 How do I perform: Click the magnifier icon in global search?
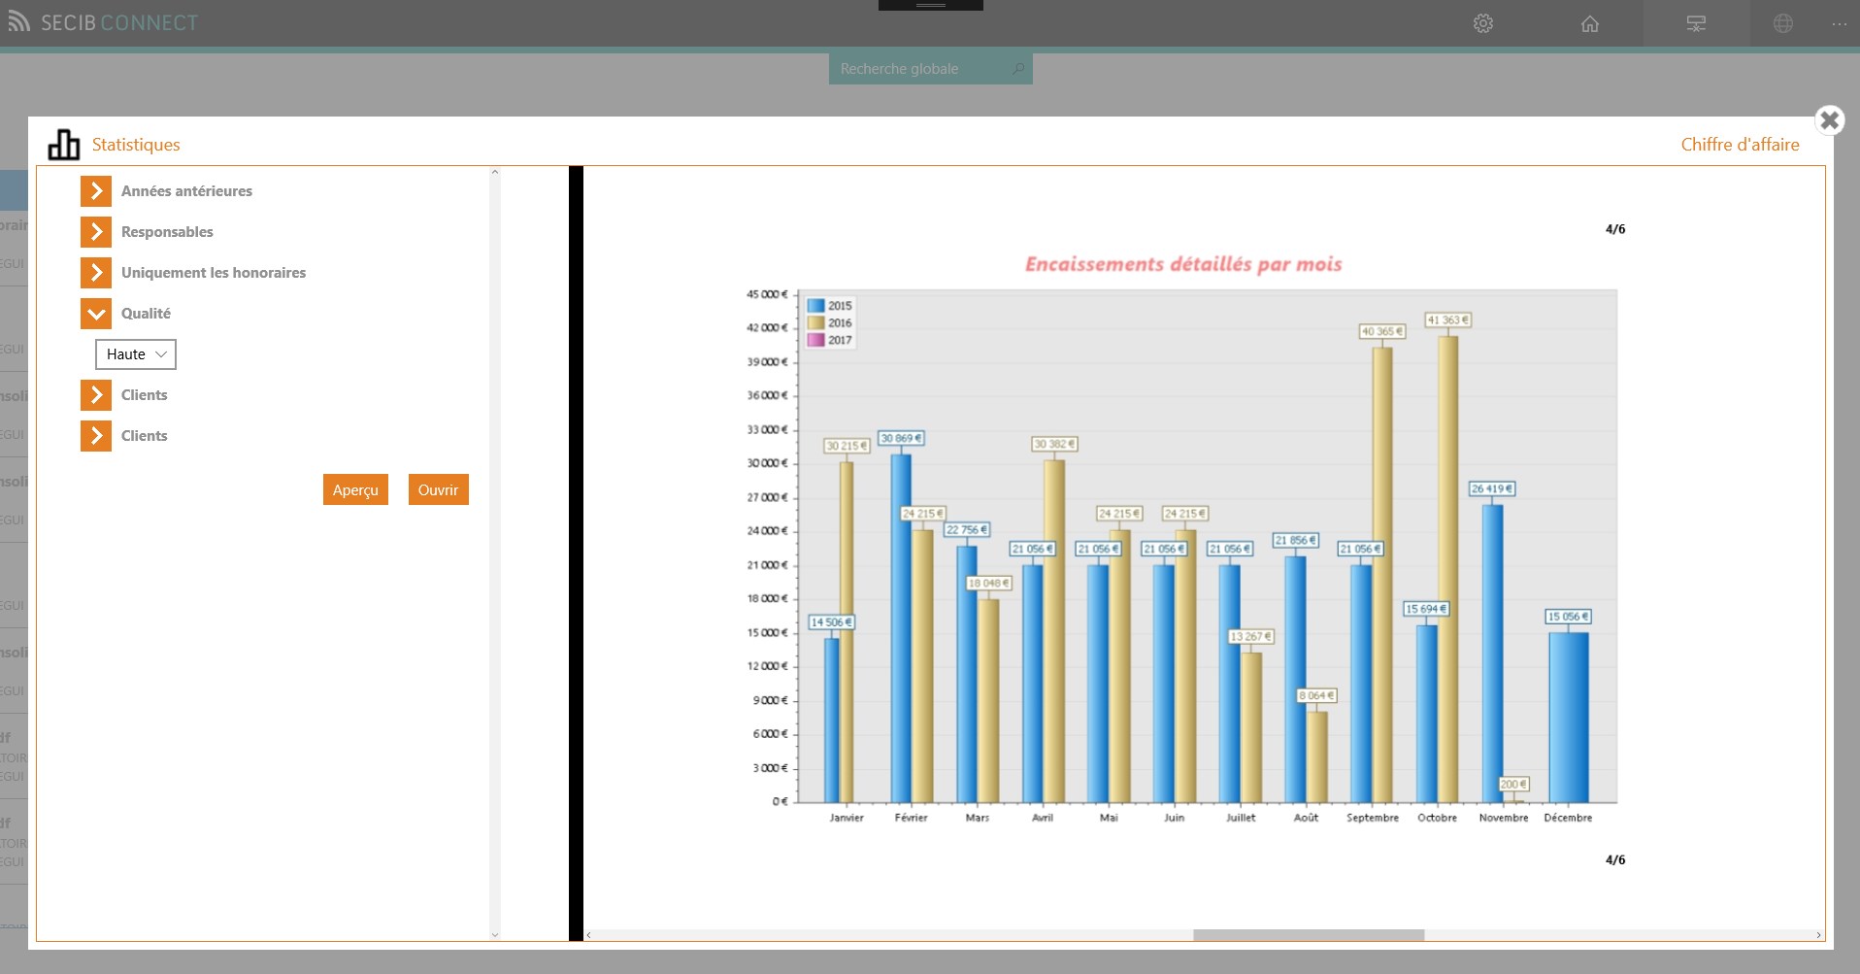1018,69
